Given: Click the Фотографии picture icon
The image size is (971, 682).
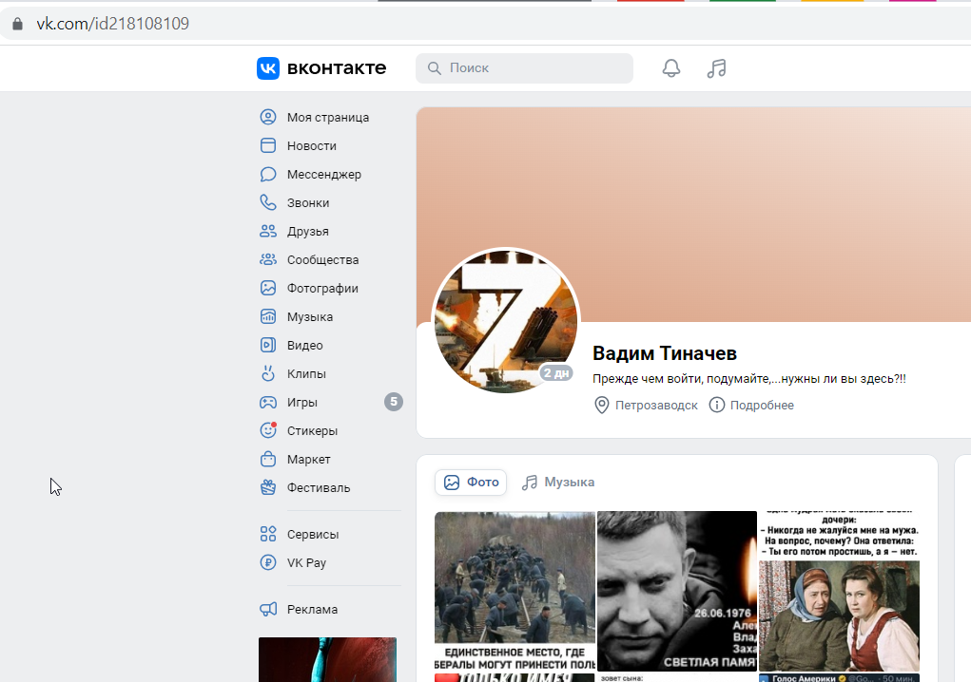Looking at the screenshot, I should click(x=268, y=288).
